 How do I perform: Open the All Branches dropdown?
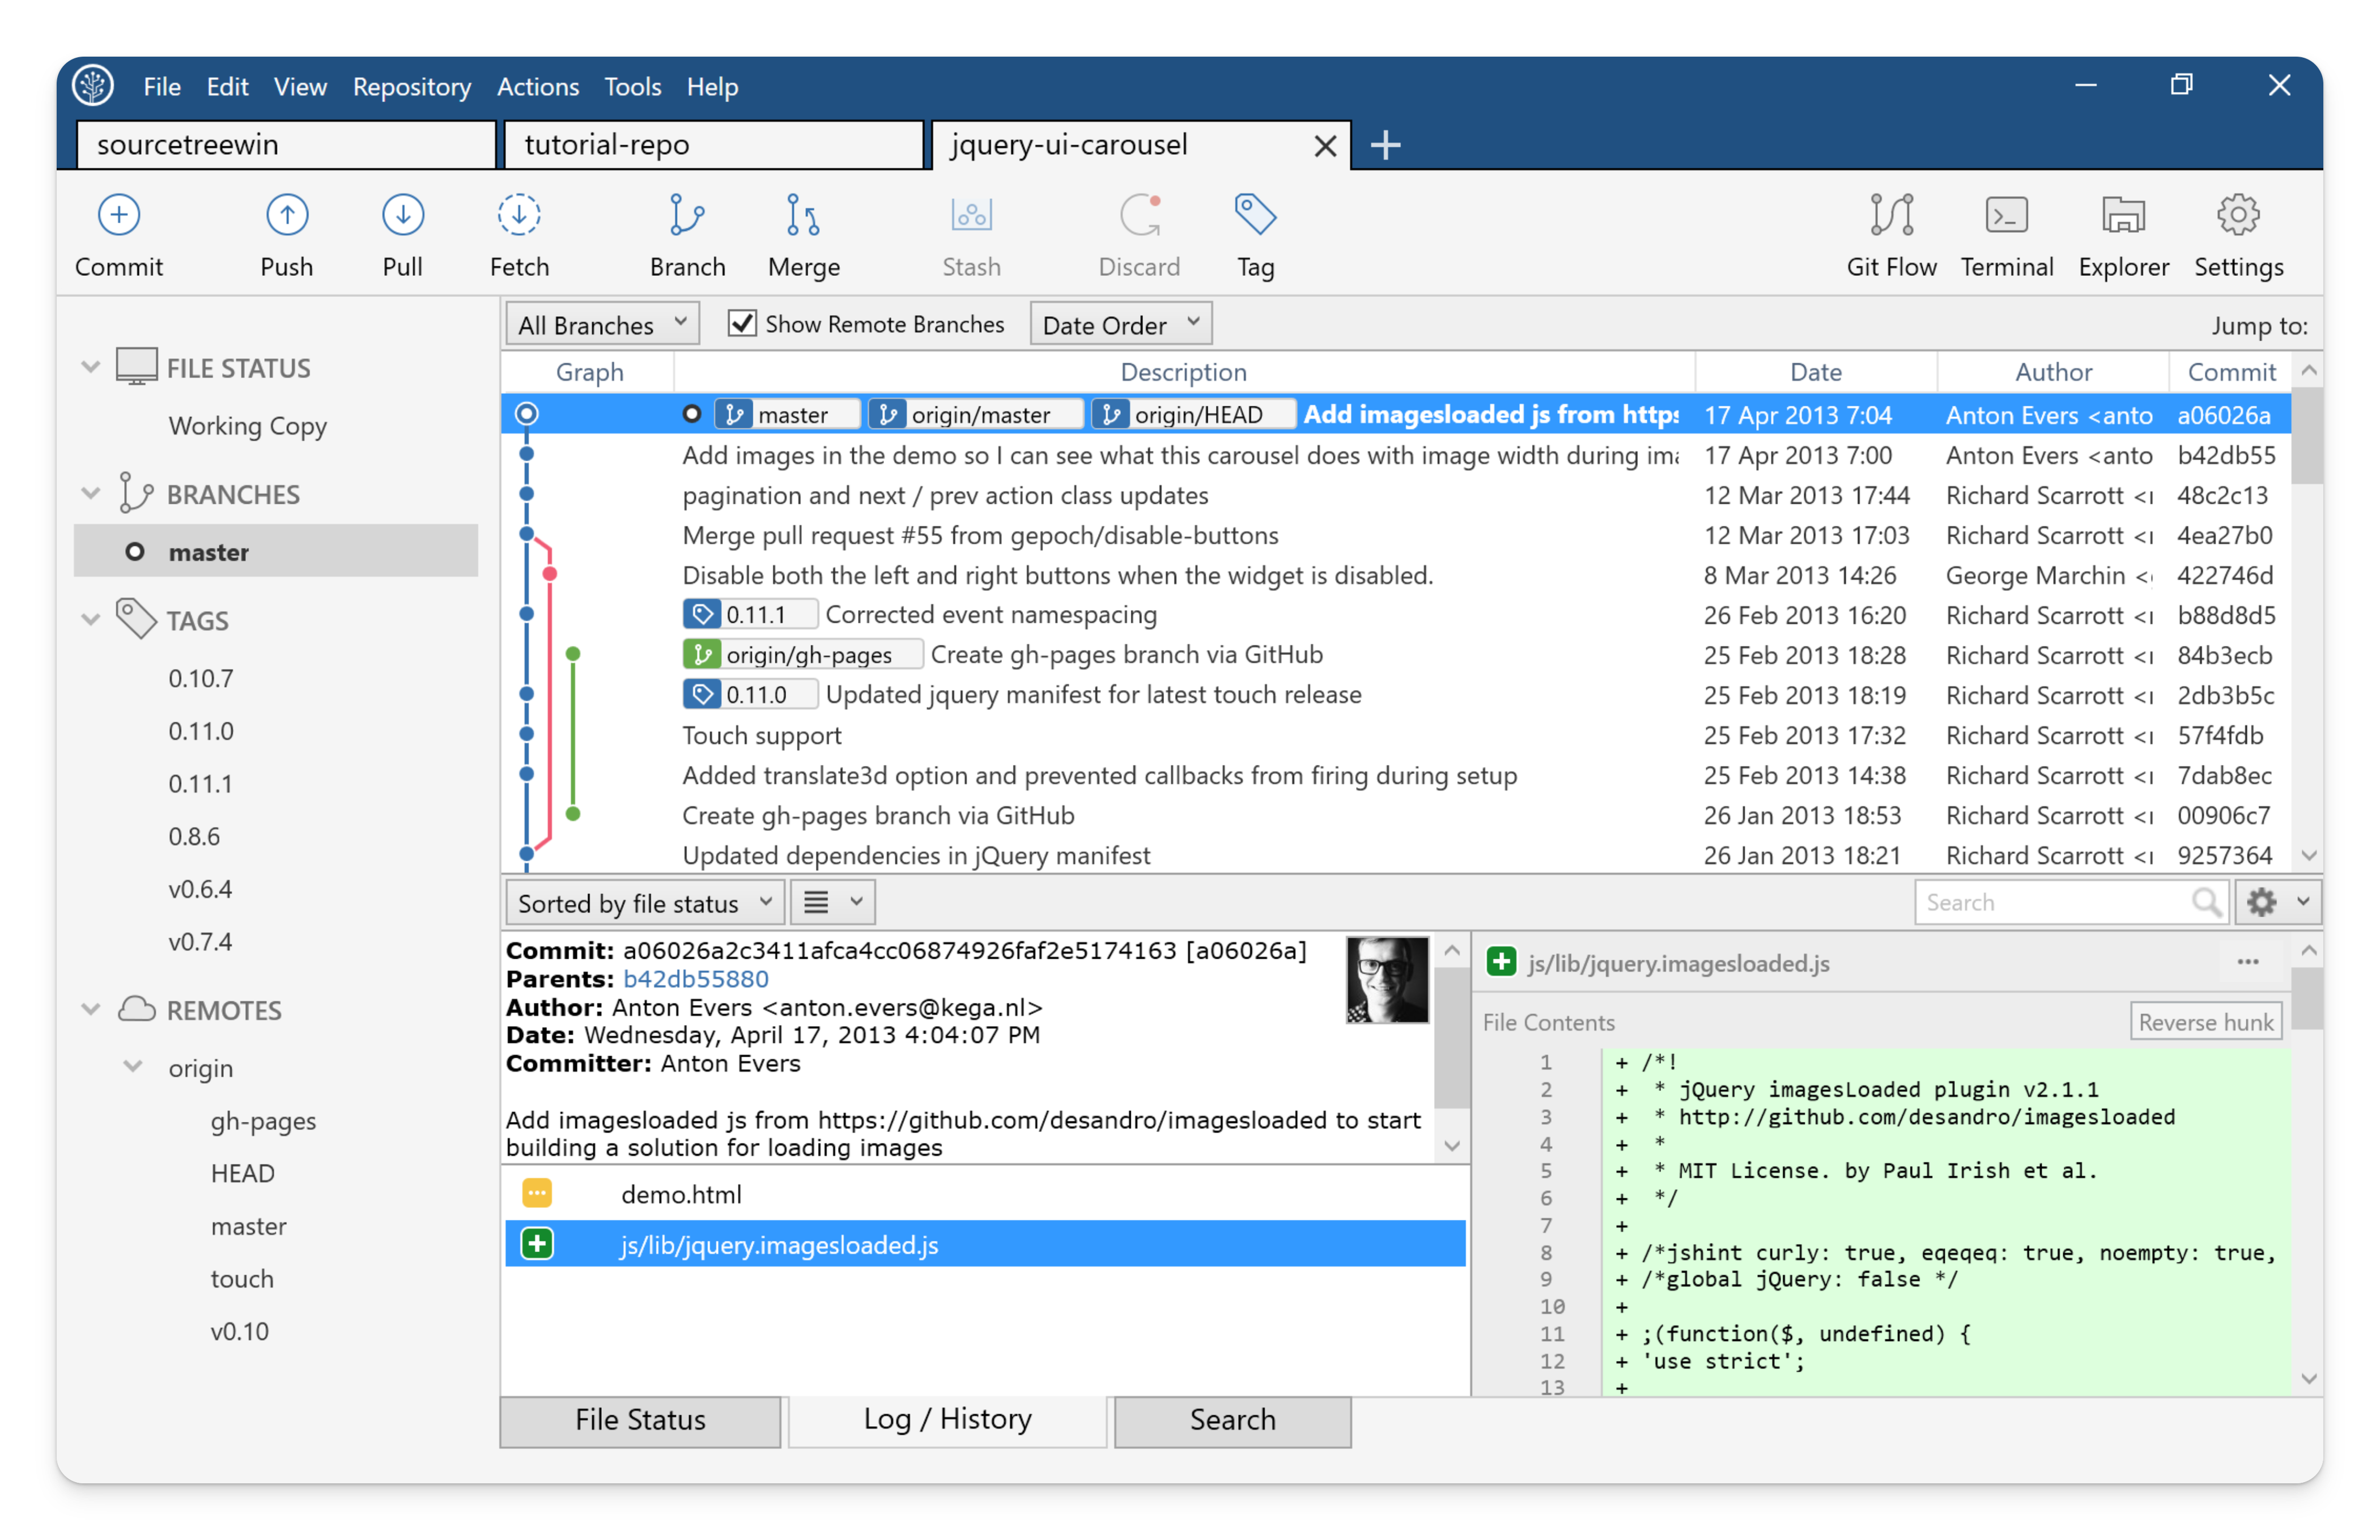click(x=600, y=323)
